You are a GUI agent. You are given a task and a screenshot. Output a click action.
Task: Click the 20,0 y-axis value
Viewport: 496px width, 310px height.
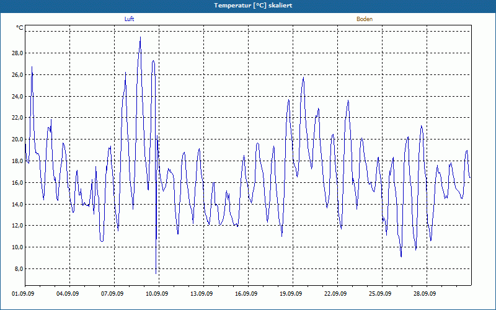17,139
